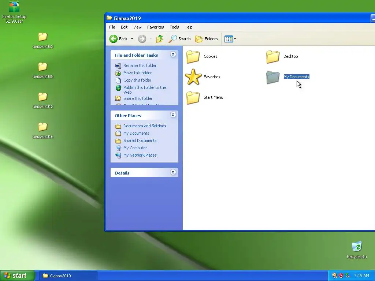This screenshot has height=281, width=375.
Task: Collapse the File and Folder Tasks panel
Action: 173,55
